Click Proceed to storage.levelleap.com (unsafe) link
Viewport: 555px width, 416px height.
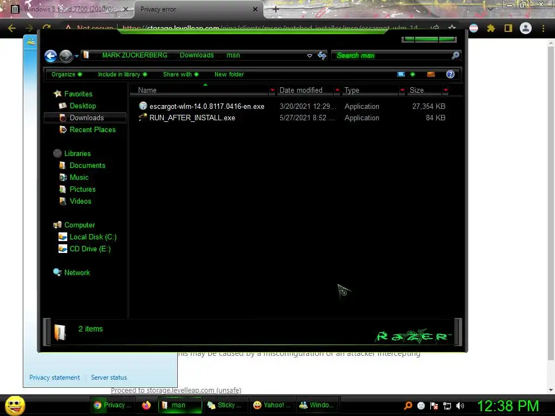coord(176,390)
